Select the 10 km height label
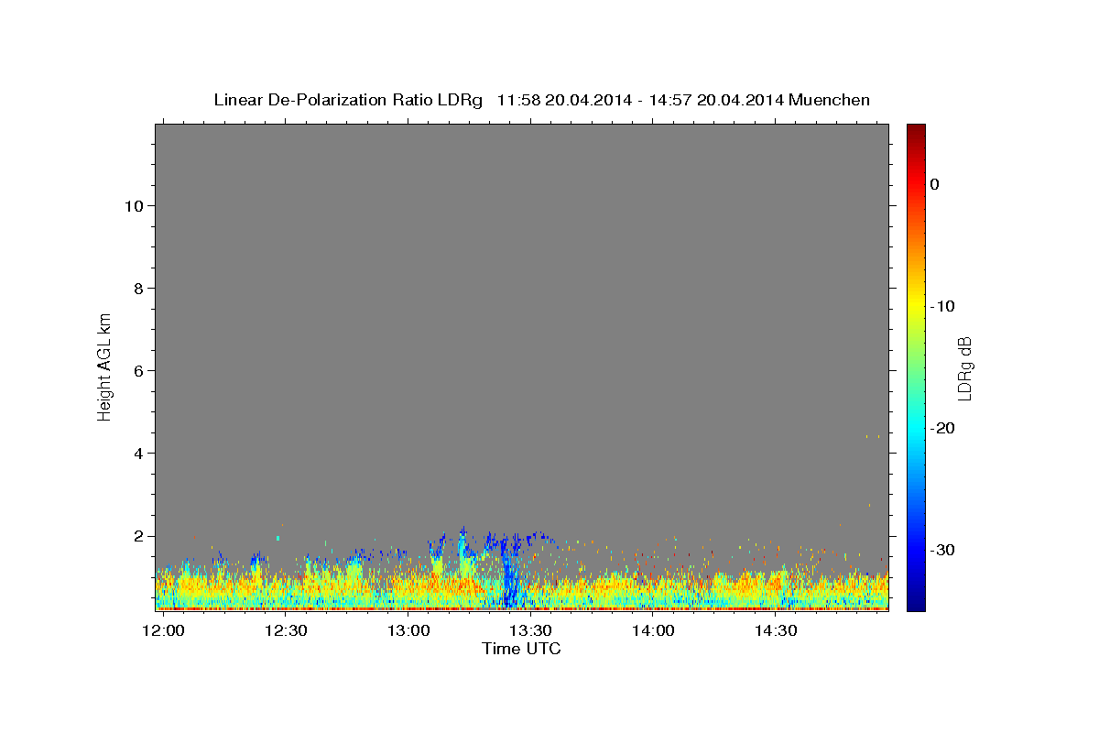1099x733 pixels. point(132,206)
